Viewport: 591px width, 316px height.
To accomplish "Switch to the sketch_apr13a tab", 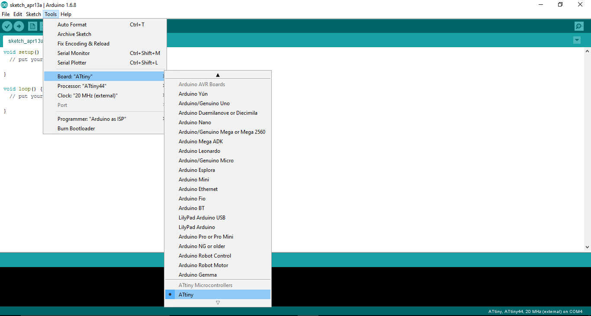I will pyautogui.click(x=24, y=41).
